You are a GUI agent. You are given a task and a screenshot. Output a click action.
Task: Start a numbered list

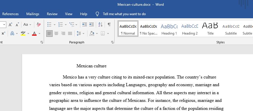[61, 25]
